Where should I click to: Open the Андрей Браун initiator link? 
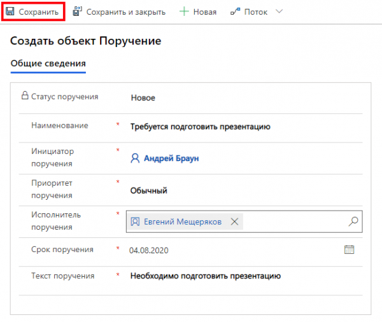(x=171, y=158)
